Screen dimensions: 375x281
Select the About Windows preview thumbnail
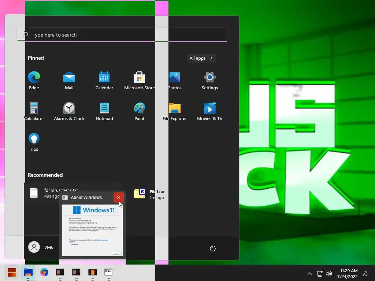[92, 230]
